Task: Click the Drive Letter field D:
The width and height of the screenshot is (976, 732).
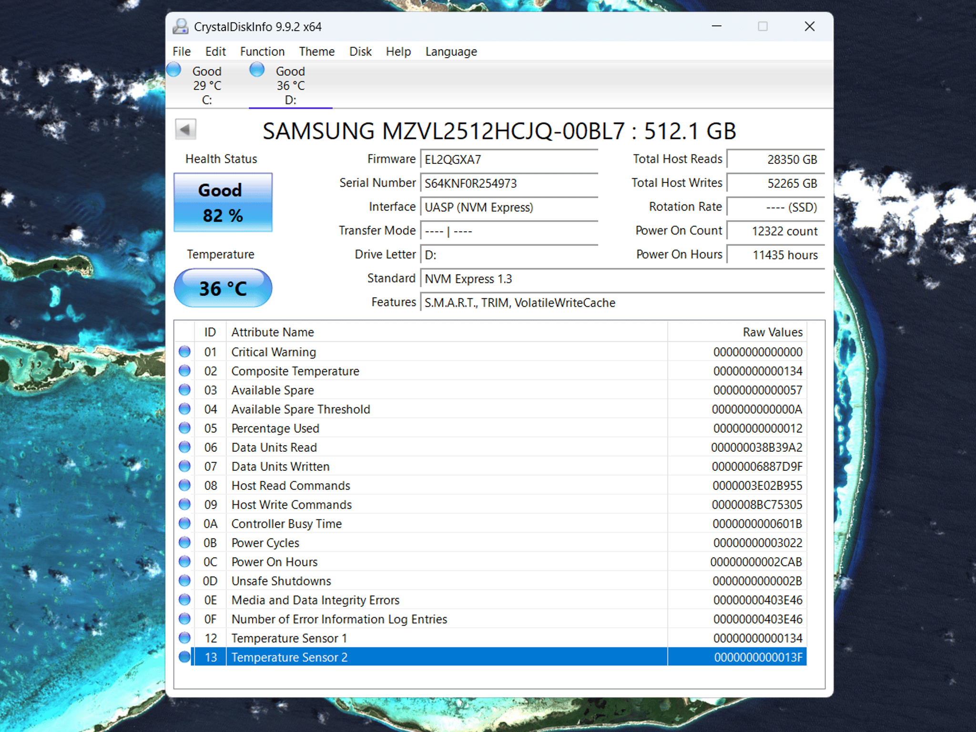Action: [509, 254]
